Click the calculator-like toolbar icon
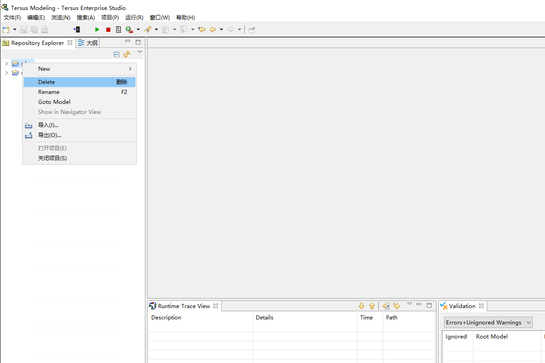Image resolution: width=545 pixels, height=363 pixels. 119,29
